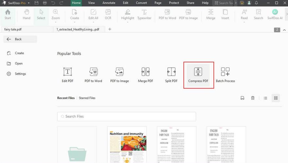Click the Search toolbar icon
This screenshot has width=288, height=163.
[x=259, y=15]
